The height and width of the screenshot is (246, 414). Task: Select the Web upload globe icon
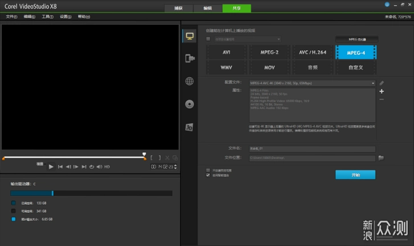(x=189, y=81)
